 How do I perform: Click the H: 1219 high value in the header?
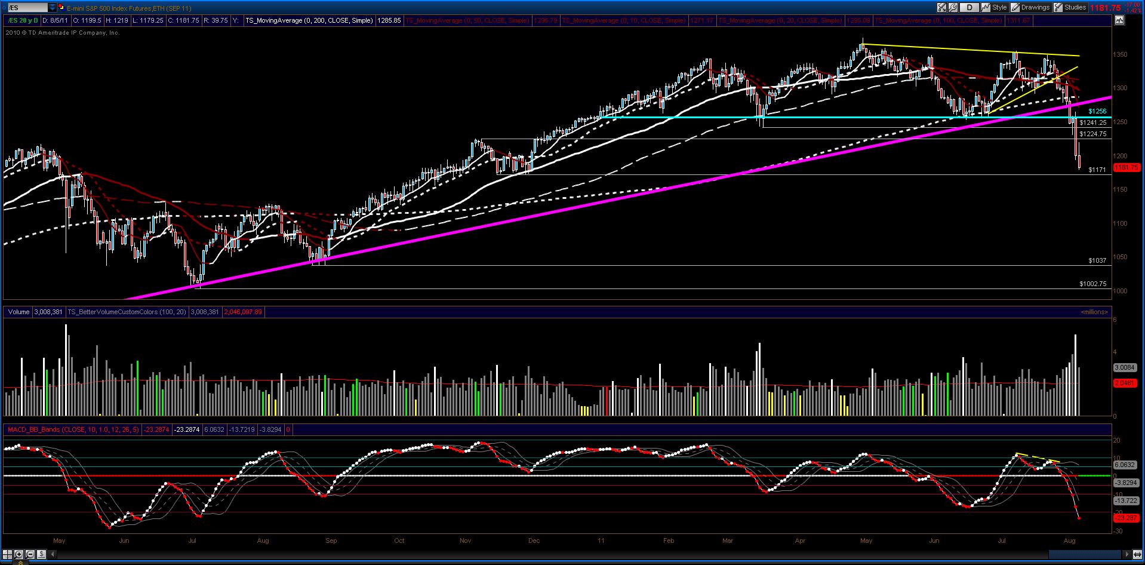[117, 20]
